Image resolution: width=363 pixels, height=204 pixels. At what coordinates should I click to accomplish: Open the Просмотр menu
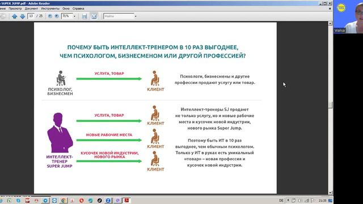click(15, 8)
